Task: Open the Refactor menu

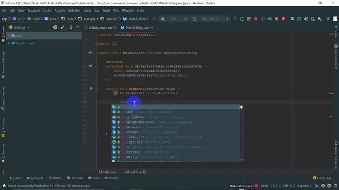Action: pyautogui.click(x=74, y=11)
